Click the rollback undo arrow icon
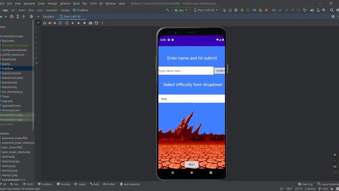 point(305,10)
